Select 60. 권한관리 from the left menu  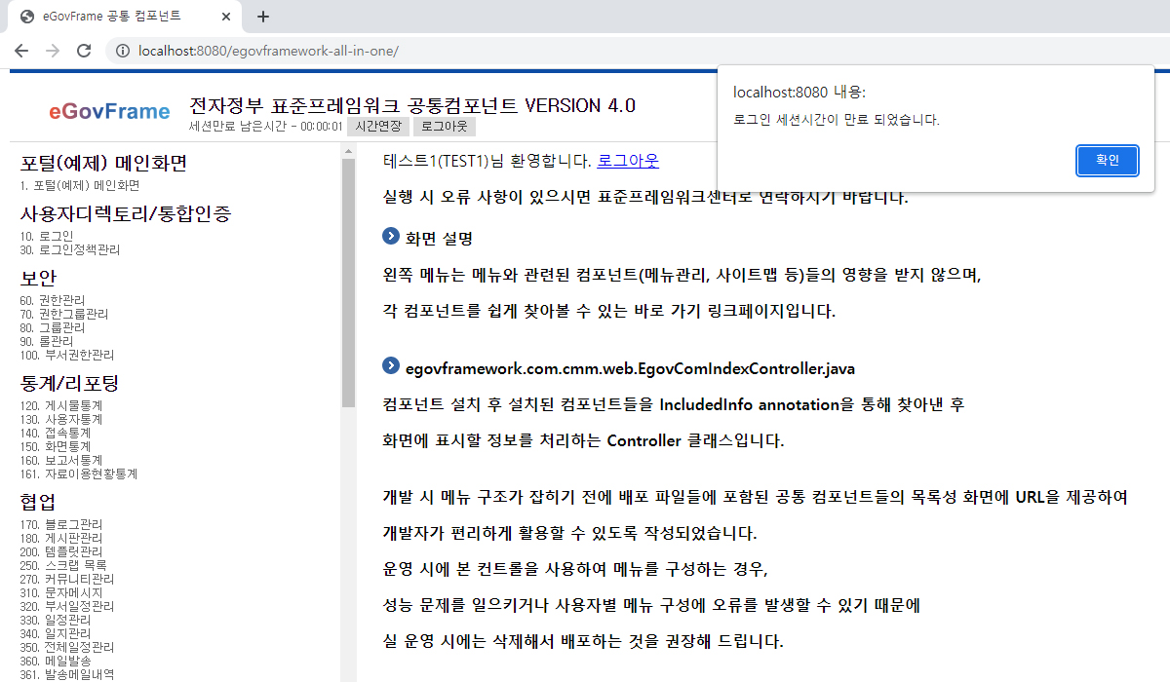point(52,300)
